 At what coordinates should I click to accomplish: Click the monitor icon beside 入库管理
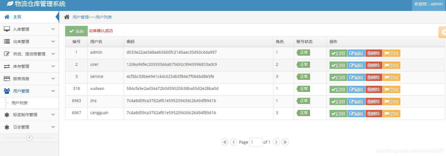(x=7, y=29)
